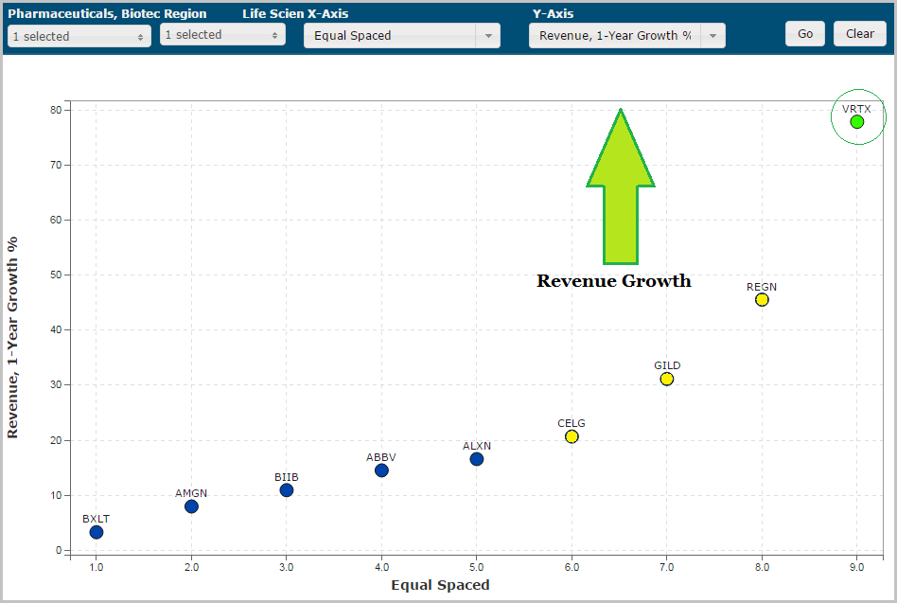Click the 'Y-Axis' header label

[553, 14]
